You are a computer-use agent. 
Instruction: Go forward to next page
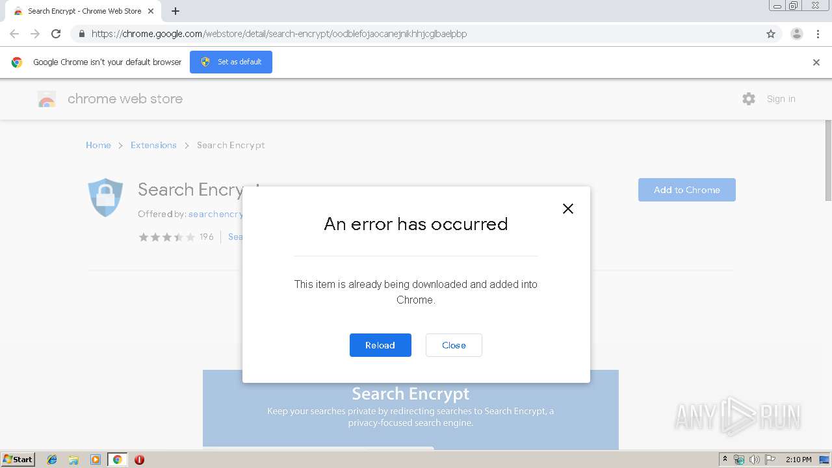(x=35, y=34)
